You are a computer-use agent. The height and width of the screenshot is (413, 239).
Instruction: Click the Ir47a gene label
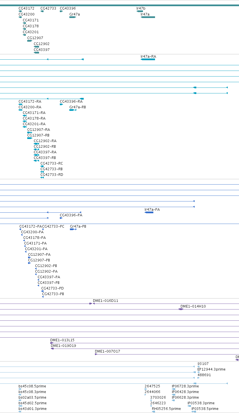(x=145, y=14)
